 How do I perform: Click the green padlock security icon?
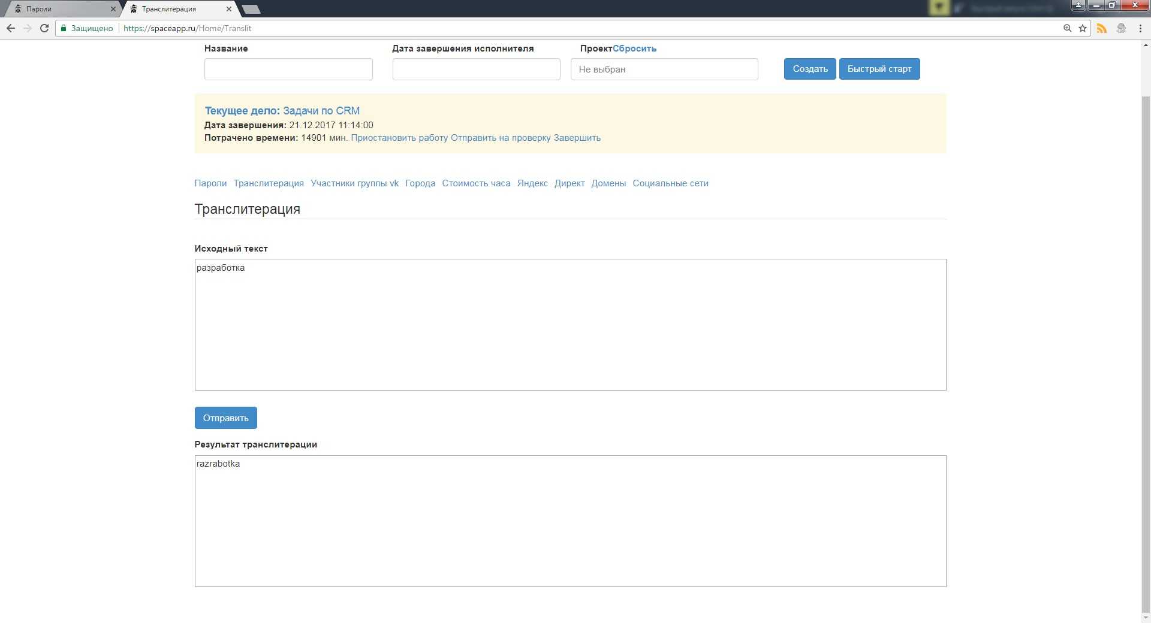(64, 28)
